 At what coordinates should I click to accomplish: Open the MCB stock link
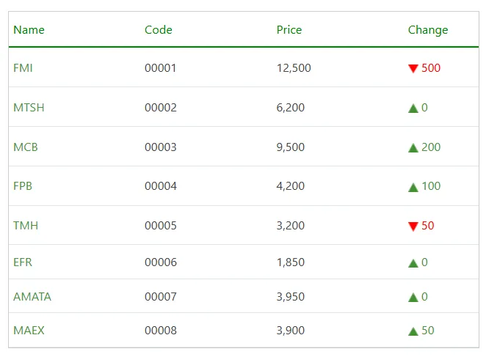[x=26, y=147]
